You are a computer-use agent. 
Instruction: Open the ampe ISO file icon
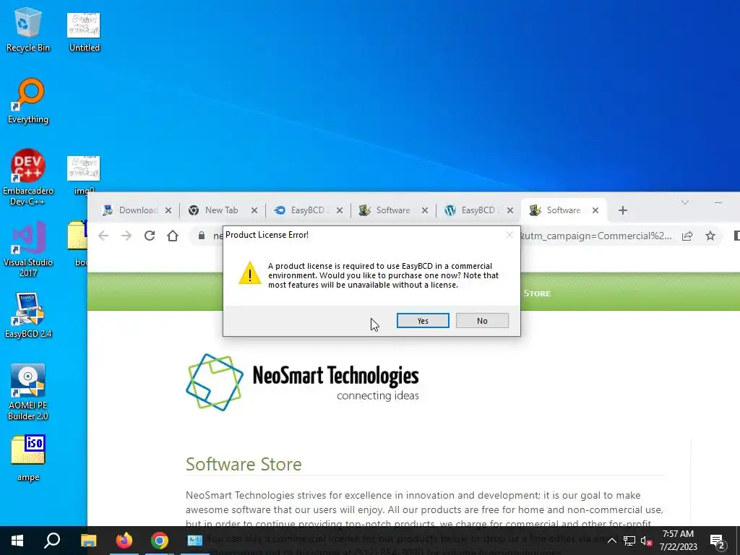click(x=28, y=457)
